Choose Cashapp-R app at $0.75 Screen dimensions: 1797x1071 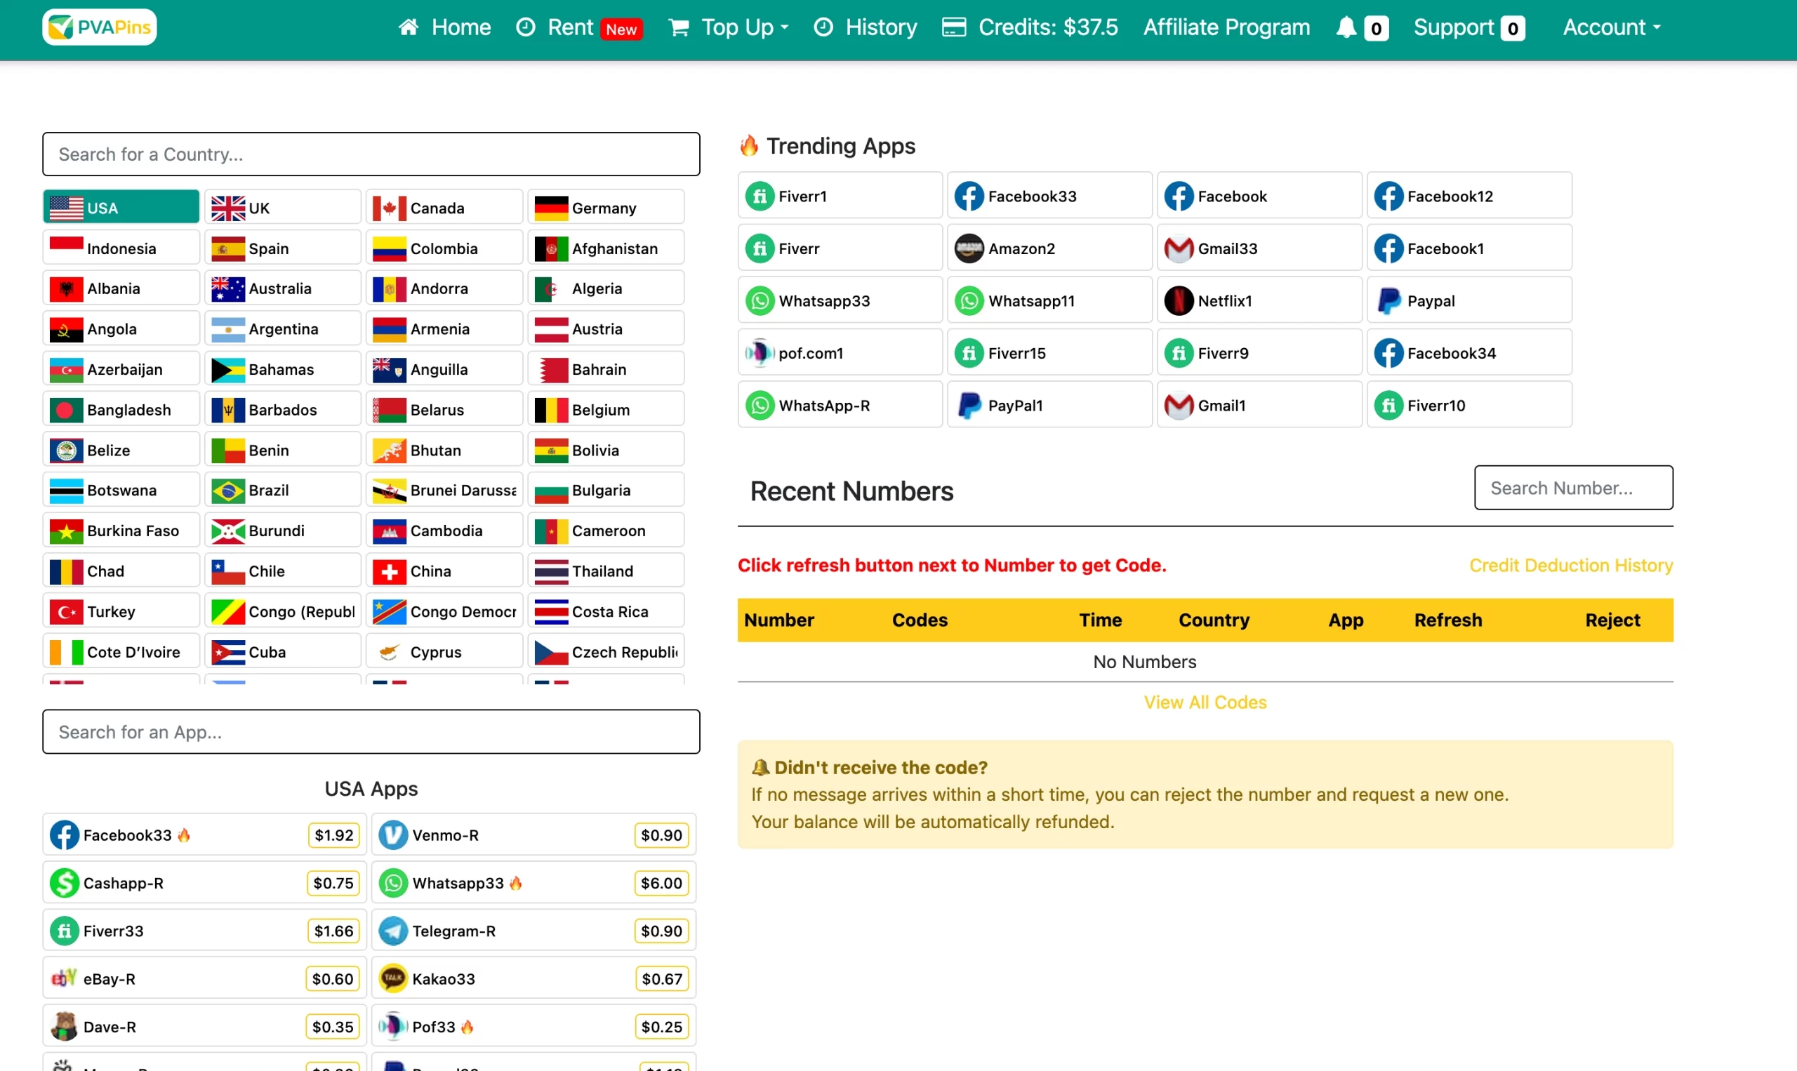pyautogui.click(x=204, y=883)
